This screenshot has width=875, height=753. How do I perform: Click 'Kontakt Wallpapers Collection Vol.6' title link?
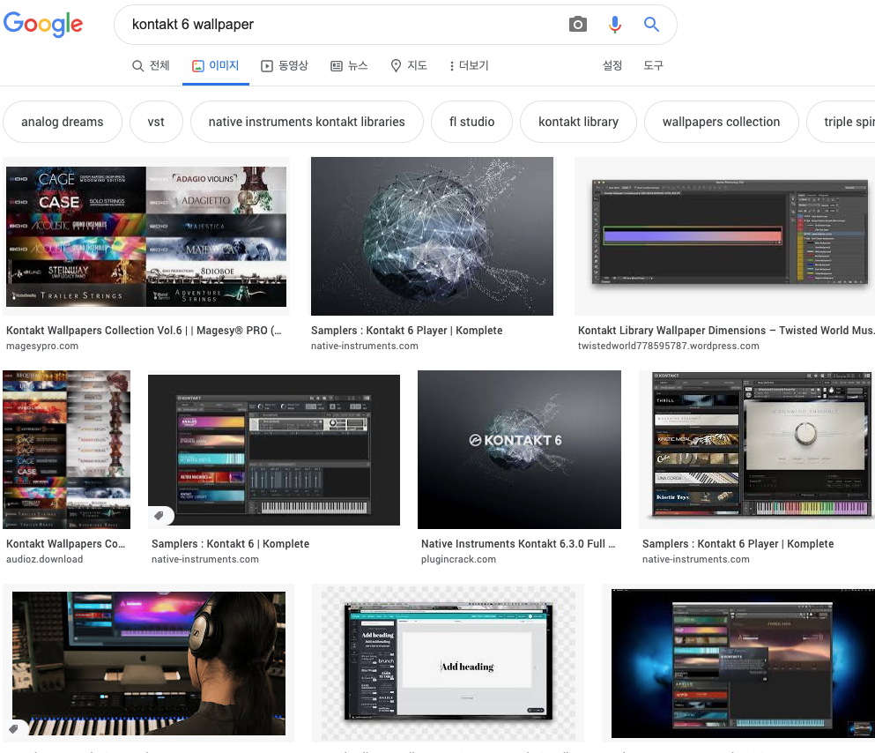[x=144, y=331]
